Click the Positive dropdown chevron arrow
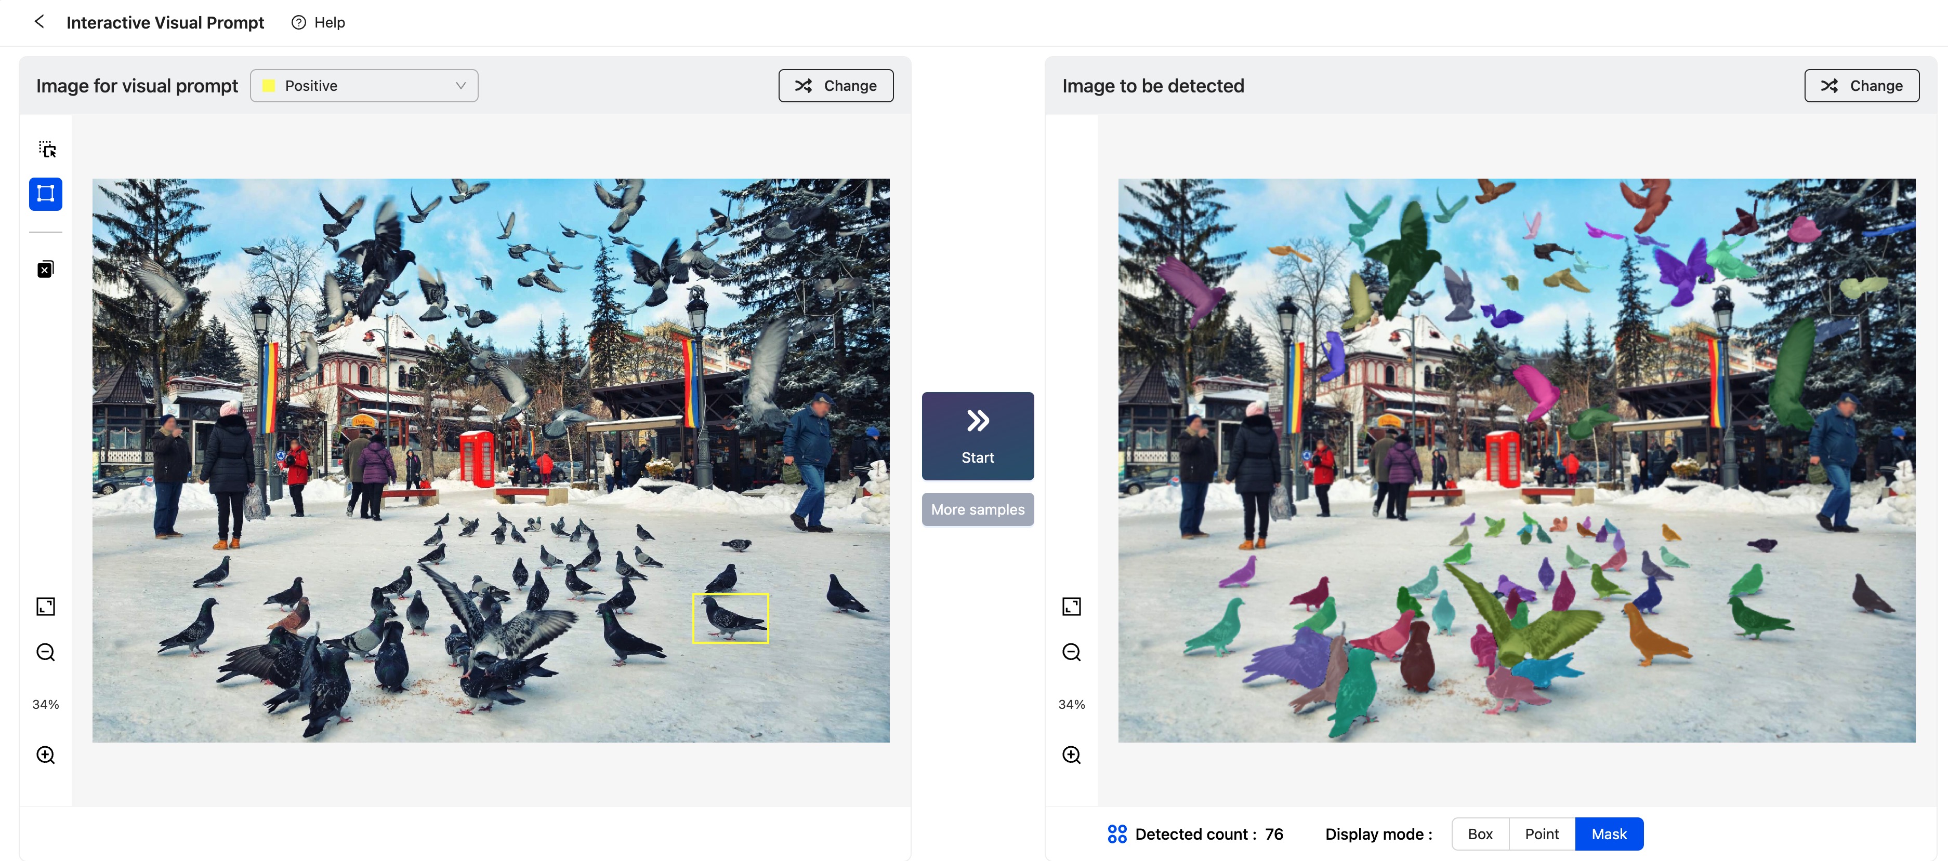The height and width of the screenshot is (861, 1948). coord(460,86)
